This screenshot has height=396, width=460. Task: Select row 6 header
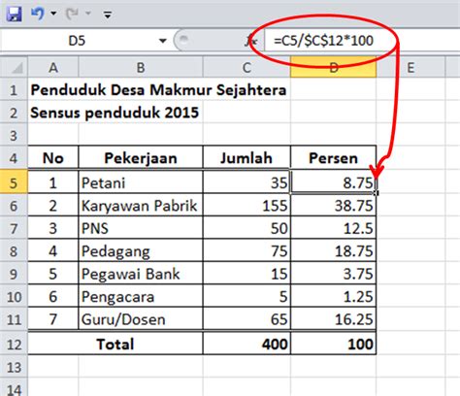(14, 206)
